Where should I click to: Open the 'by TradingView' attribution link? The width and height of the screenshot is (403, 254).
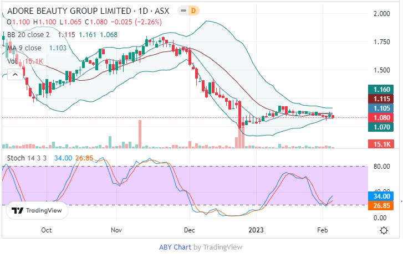[x=218, y=247]
